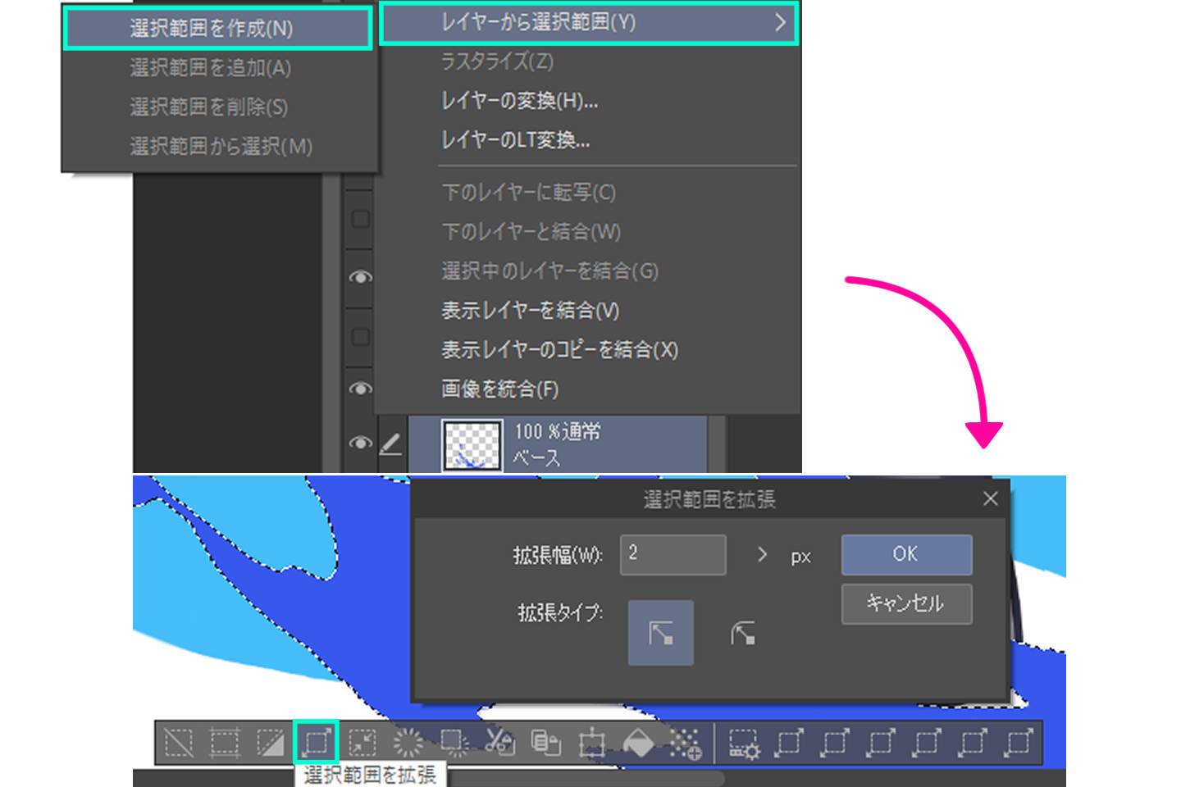
Task: Click the 拡張幅 value input field
Action: (672, 554)
